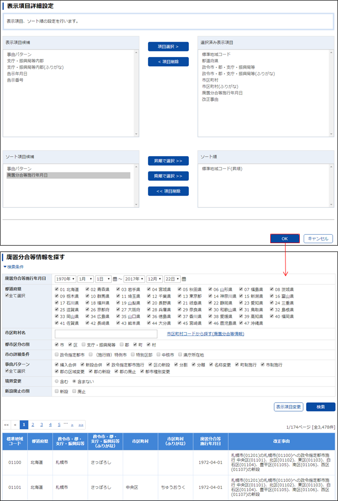Image resolution: width=338 pixels, height=501 pixels.
Task: Open the start date calendar picker icon
Action: (x=115, y=279)
